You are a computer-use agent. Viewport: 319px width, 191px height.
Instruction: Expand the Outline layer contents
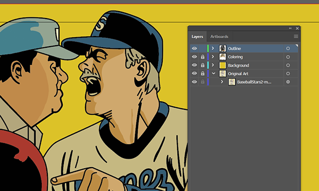coord(213,48)
